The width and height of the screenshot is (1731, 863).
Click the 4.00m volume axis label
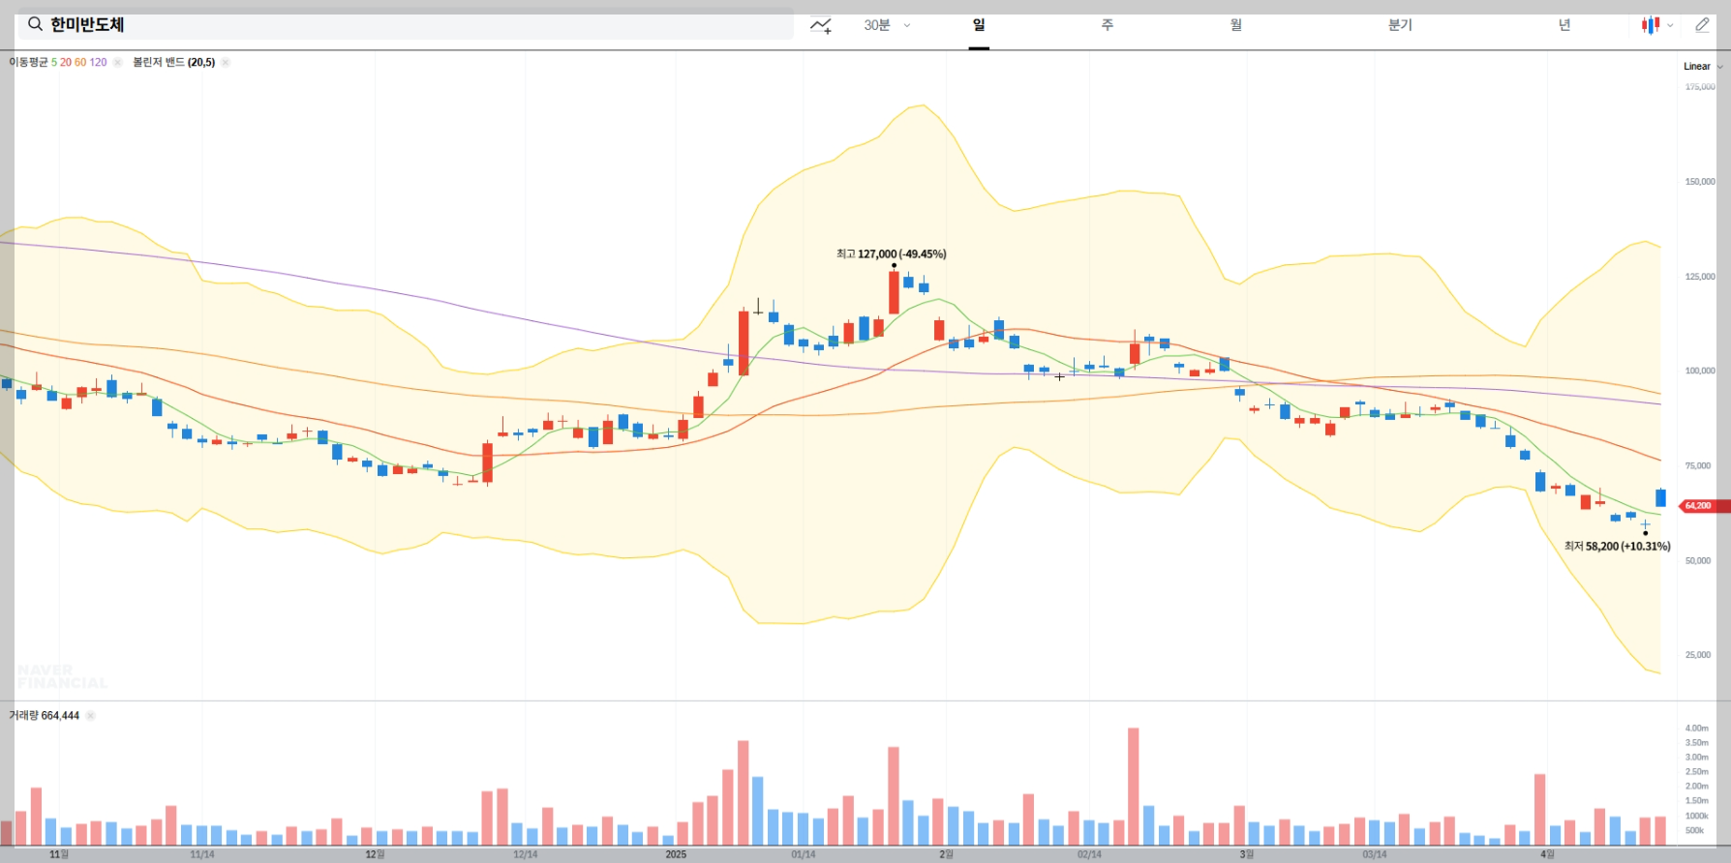coord(1696,728)
